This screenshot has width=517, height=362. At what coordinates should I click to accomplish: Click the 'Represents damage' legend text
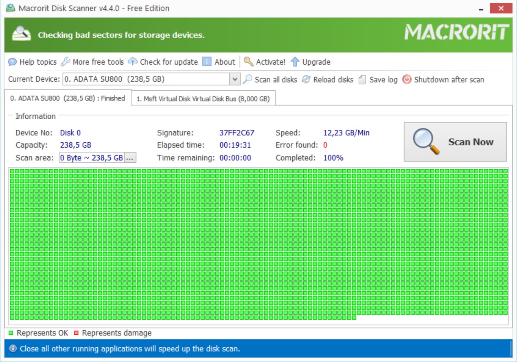[x=117, y=333]
